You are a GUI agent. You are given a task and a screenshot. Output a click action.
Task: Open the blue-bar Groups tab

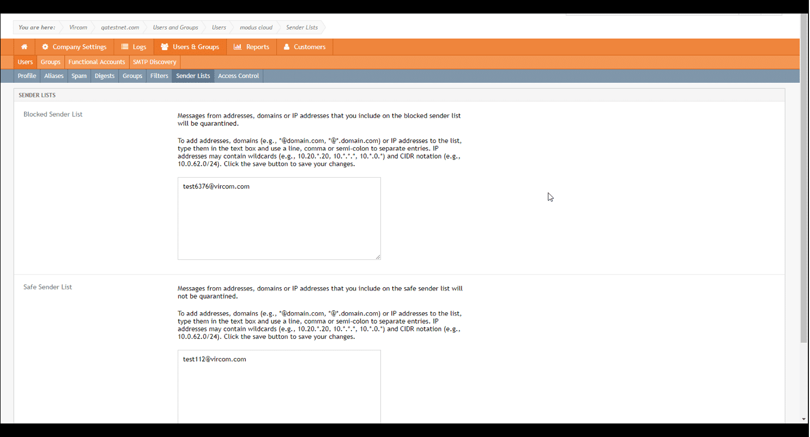tap(132, 76)
